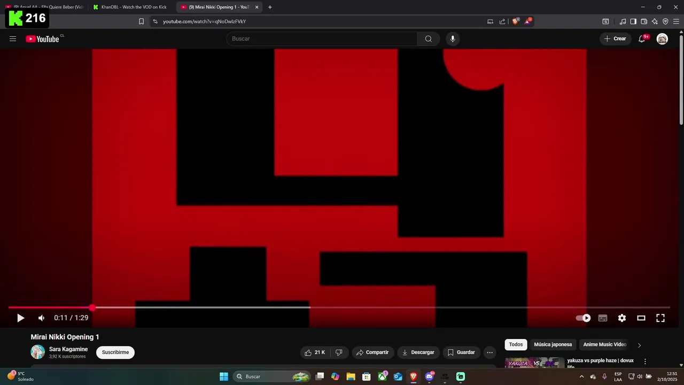The height and width of the screenshot is (385, 684).
Task: Click the Kick 216 overlay badge
Action: coord(27,18)
